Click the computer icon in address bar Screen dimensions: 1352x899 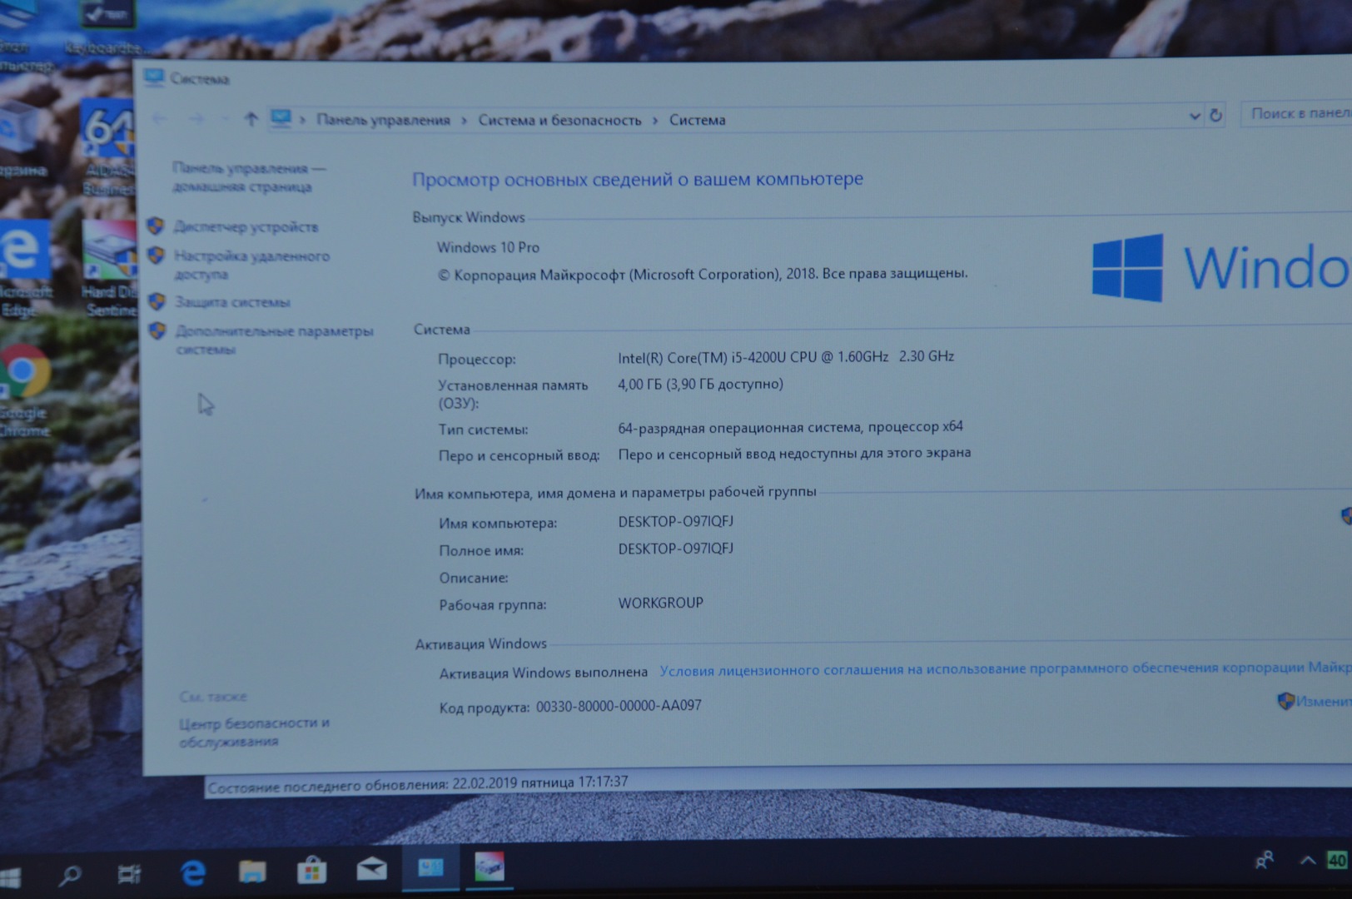point(281,119)
